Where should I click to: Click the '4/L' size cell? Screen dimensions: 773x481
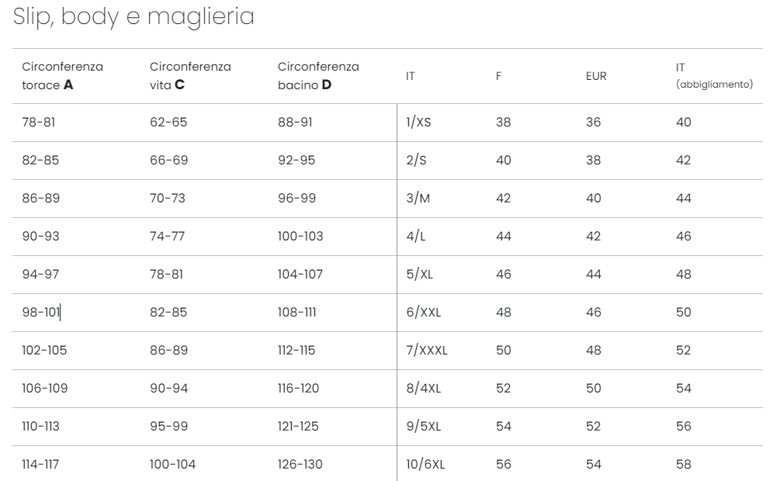coord(415,236)
